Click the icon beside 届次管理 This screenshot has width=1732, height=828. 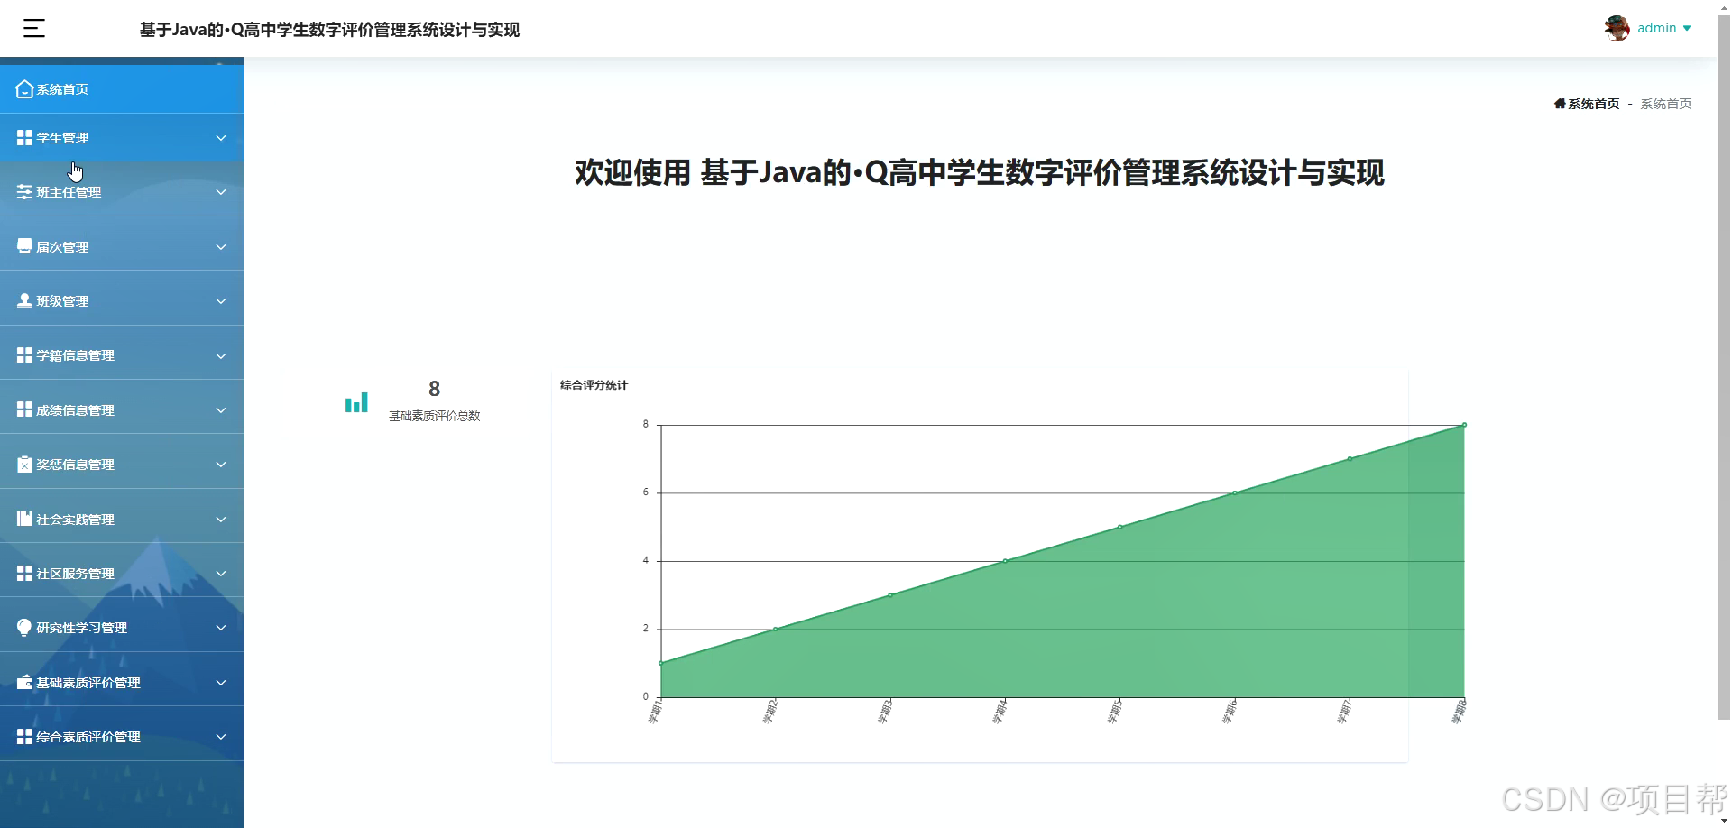[25, 246]
